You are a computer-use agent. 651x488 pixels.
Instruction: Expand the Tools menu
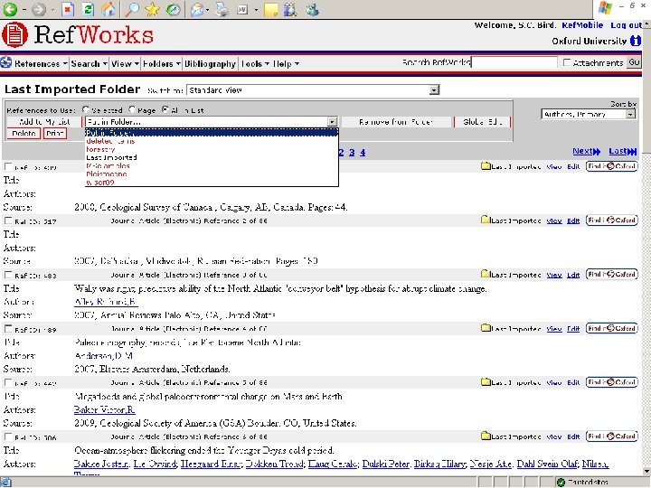[x=255, y=64]
